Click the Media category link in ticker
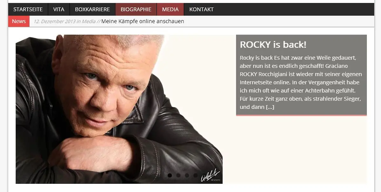This screenshot has height=192, width=381. [x=88, y=21]
